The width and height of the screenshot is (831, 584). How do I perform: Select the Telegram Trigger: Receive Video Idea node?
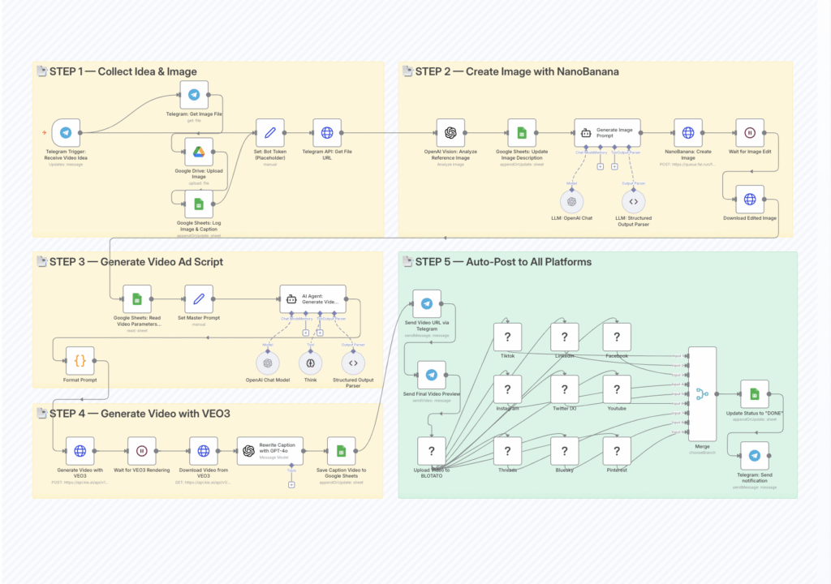[x=66, y=132]
